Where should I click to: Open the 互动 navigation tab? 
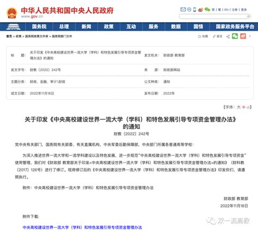pos(131,27)
